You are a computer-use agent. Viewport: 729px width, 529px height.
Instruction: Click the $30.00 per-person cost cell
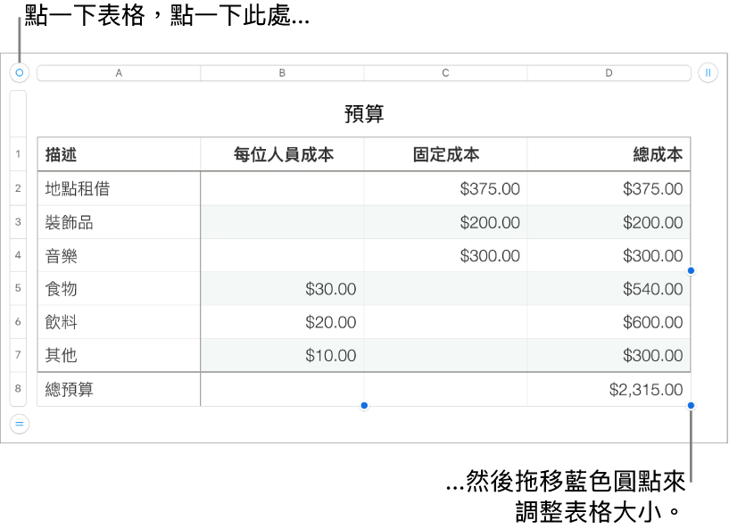click(282, 289)
